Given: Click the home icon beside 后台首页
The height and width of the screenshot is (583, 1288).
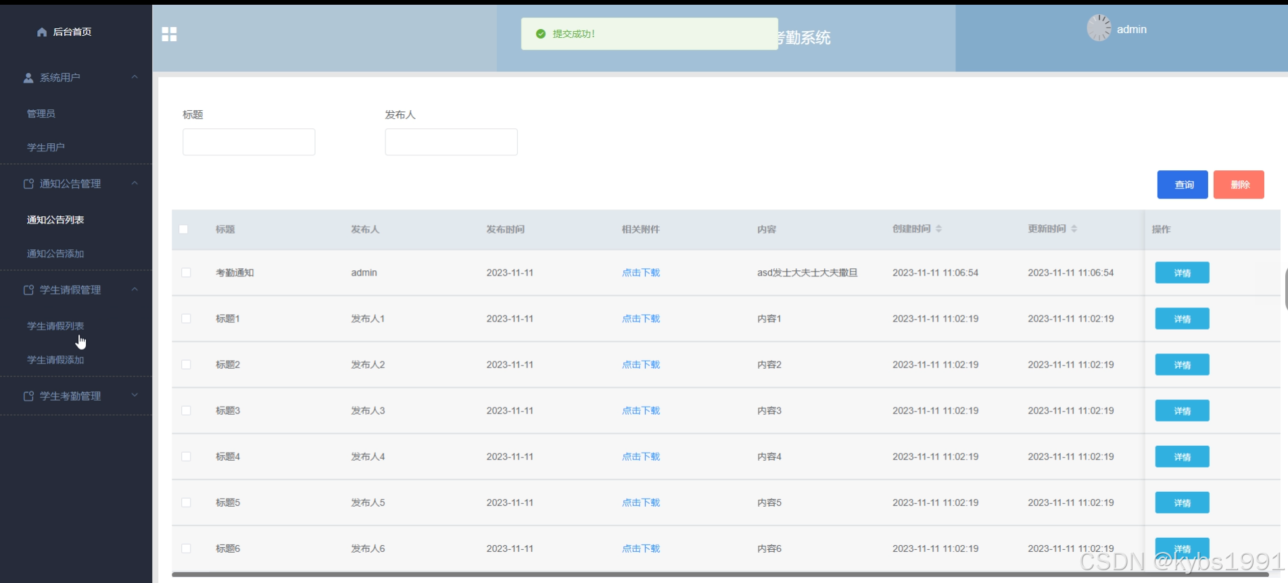Looking at the screenshot, I should [x=42, y=32].
